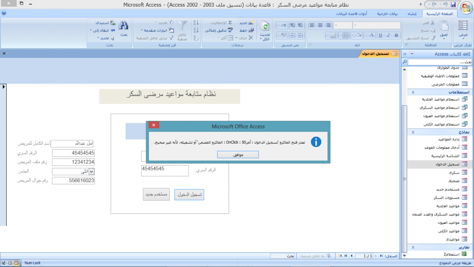Viewport: 474px width, 267px height.
Task: Open the font size dropdown
Action: point(336,26)
